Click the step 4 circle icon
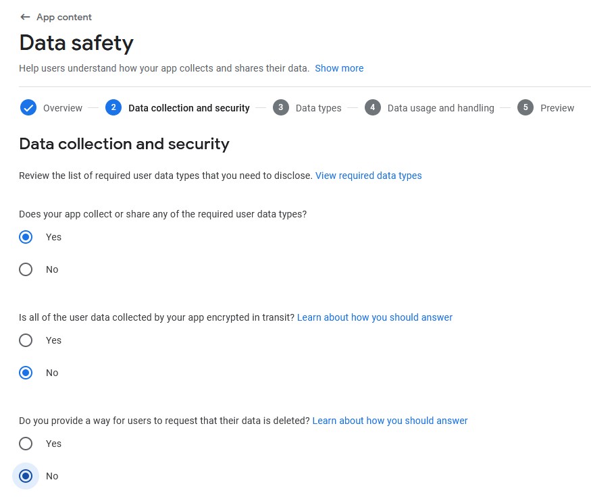The width and height of the screenshot is (591, 503). pos(373,108)
